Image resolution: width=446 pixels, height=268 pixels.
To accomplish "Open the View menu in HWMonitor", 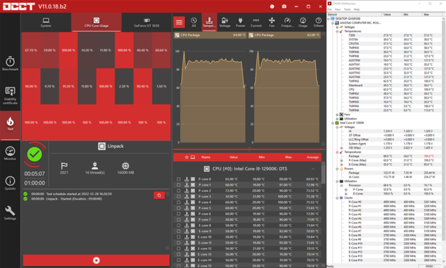I will 337,9.
